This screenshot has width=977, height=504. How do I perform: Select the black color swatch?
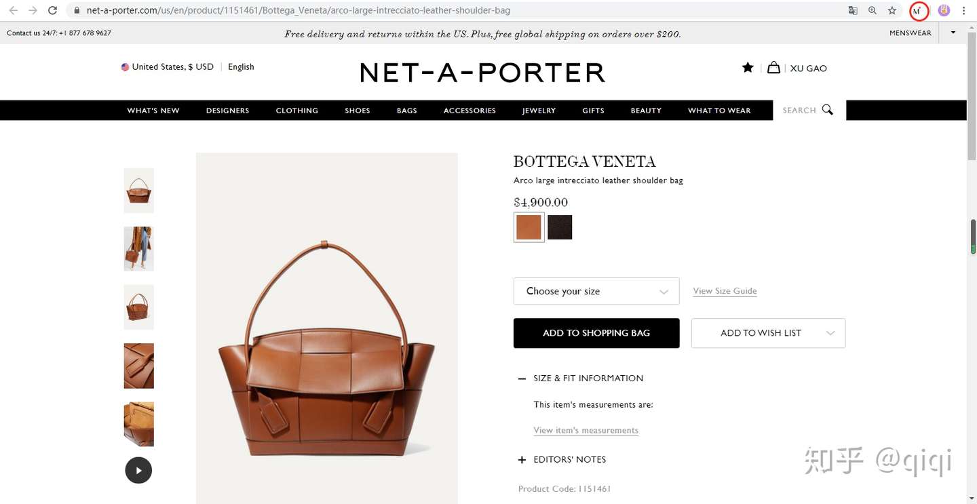tap(560, 227)
